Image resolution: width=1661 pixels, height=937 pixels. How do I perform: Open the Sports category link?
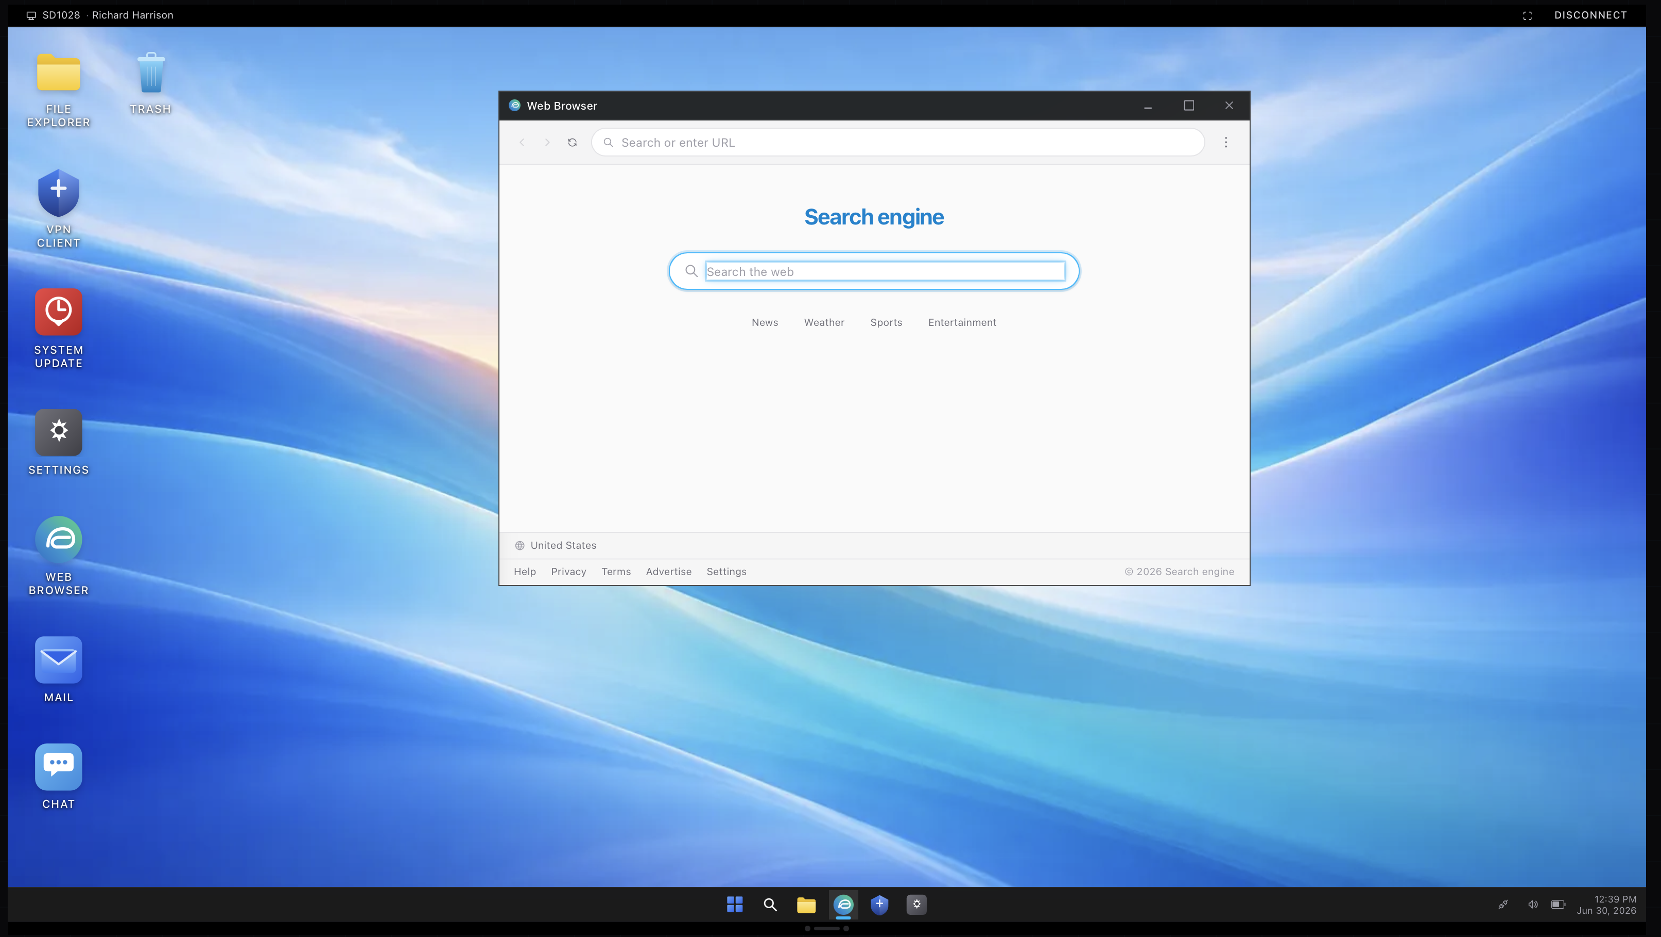click(886, 322)
